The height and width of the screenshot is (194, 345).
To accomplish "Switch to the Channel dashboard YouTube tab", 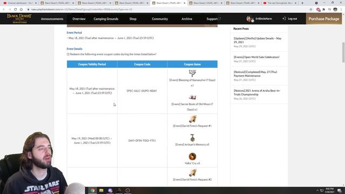I will pyautogui.click(x=20, y=3).
